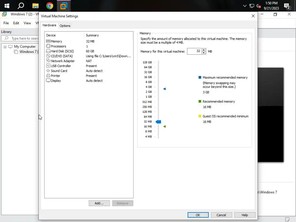Select the Sound Card speaker icon
Screen dimensions: 296x222
[x=48, y=71]
